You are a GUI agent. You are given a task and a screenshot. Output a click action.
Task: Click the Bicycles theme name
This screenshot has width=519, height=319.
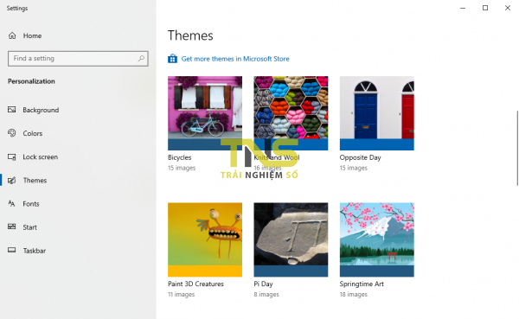179,157
